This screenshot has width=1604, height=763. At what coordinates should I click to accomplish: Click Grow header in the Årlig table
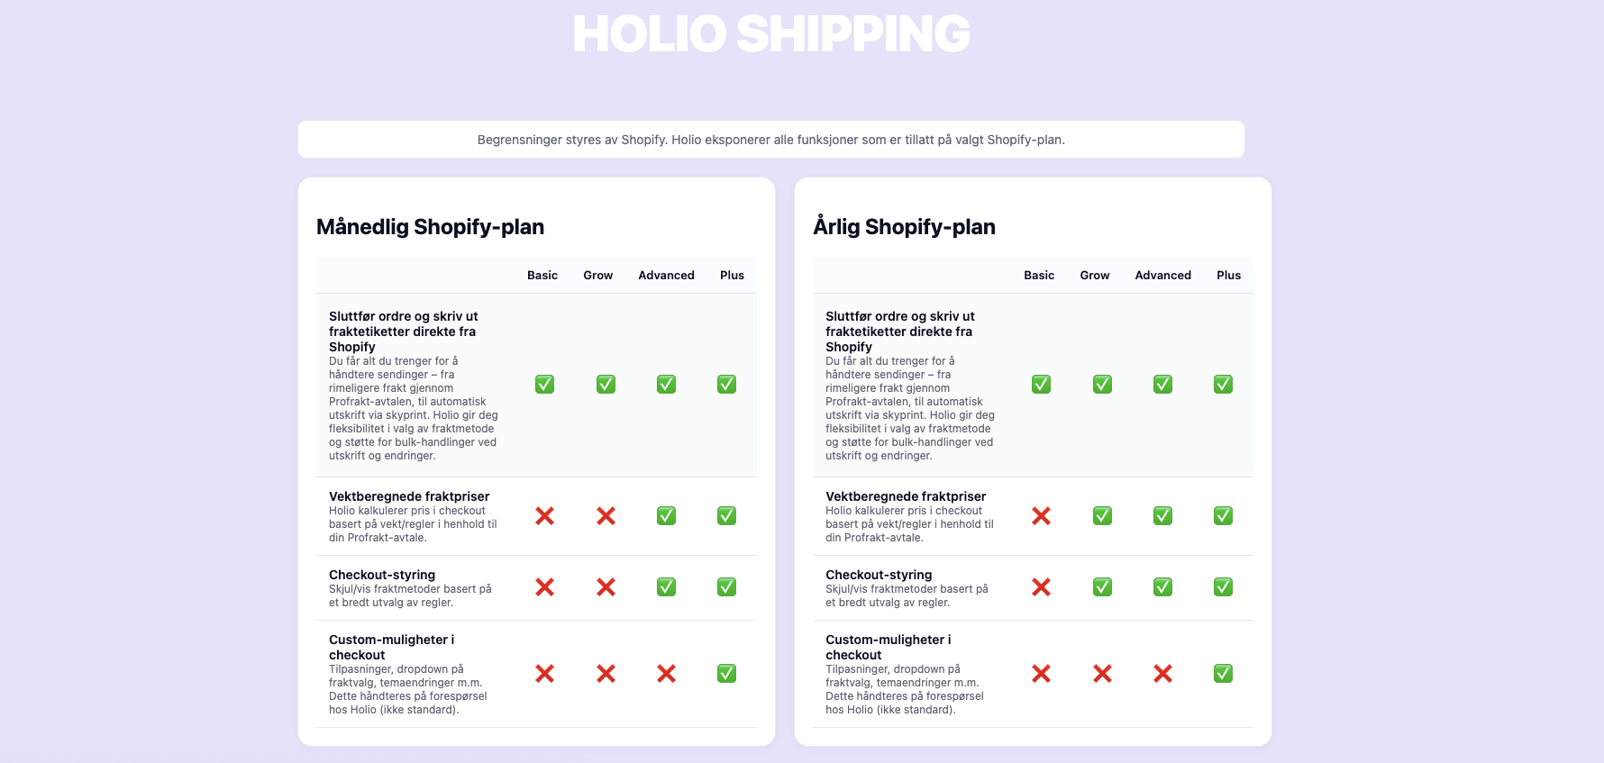(1095, 276)
